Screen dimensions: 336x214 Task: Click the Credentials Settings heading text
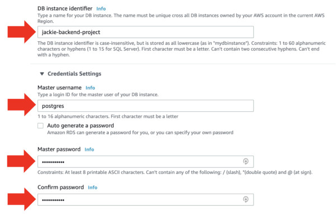74,74
